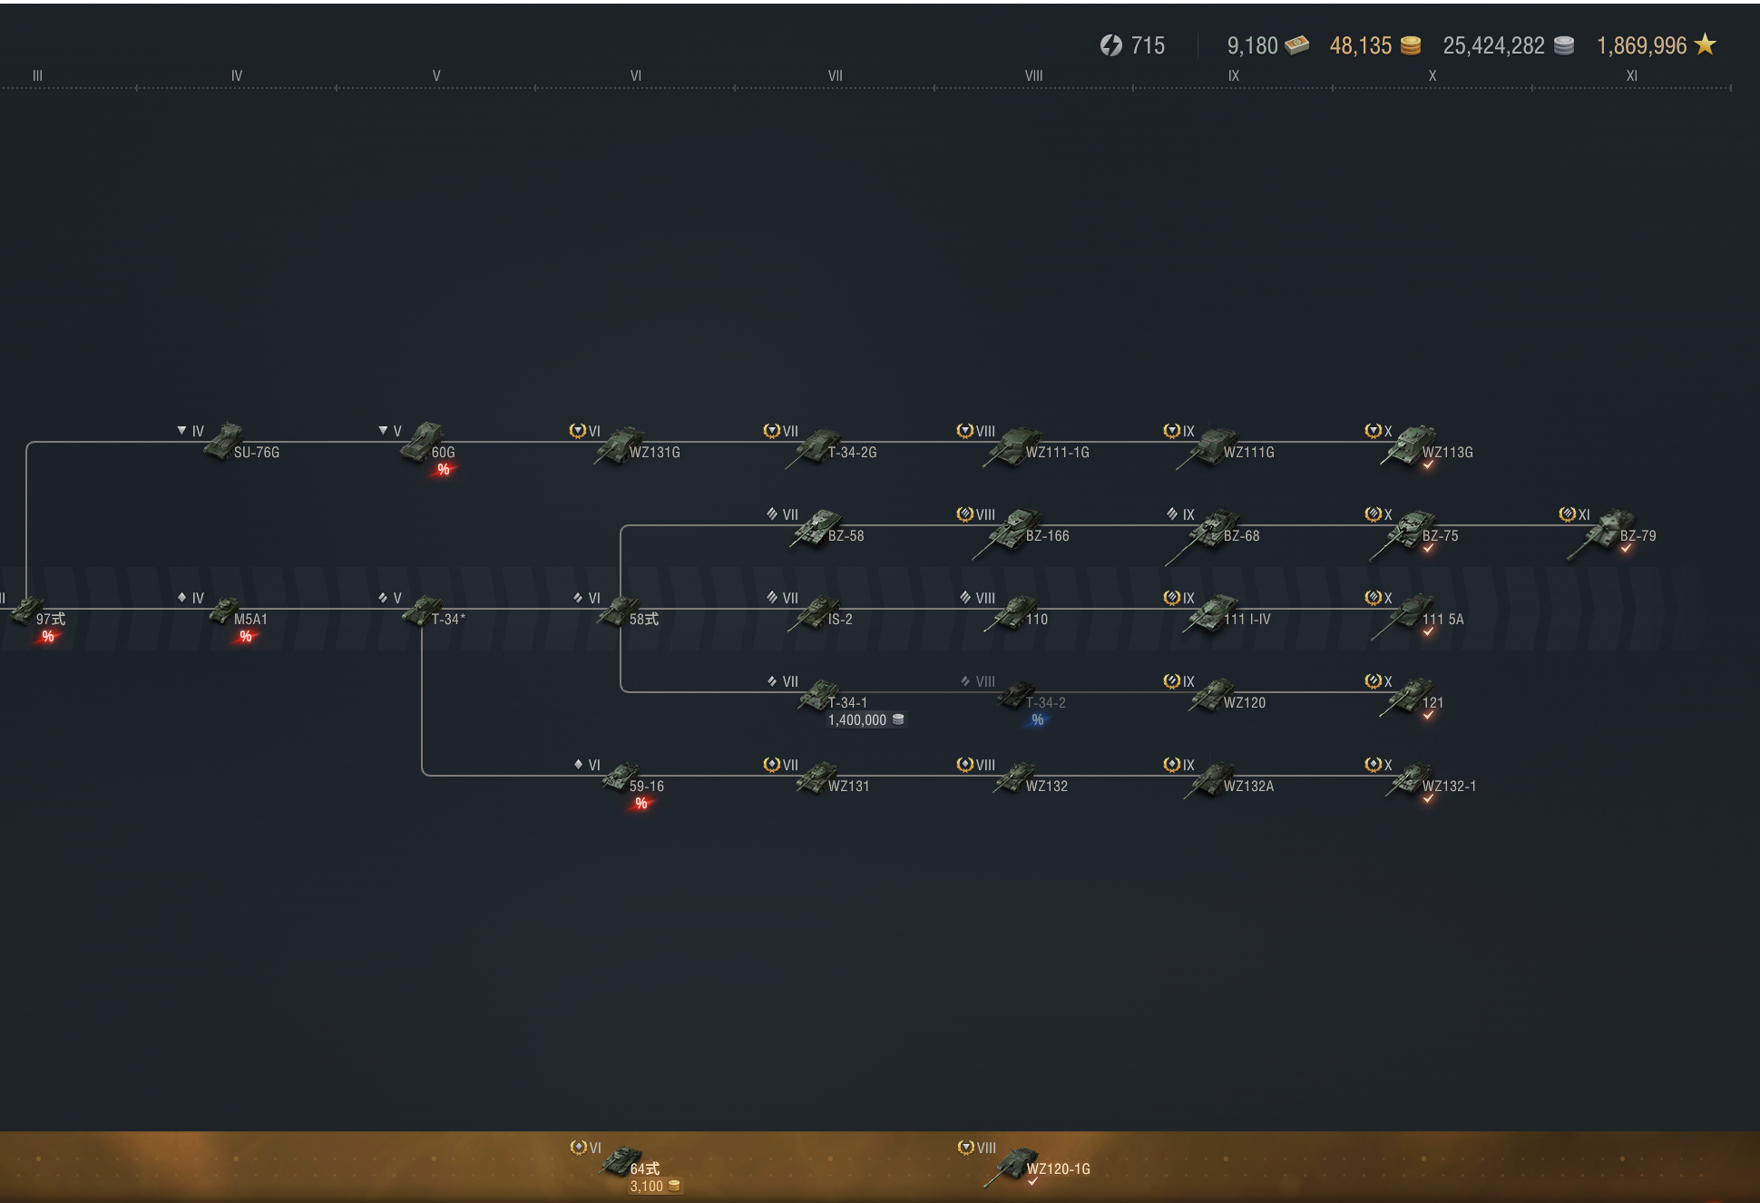The width and height of the screenshot is (1760, 1203).
Task: Click the red discount badge under 60G
Action: point(443,470)
